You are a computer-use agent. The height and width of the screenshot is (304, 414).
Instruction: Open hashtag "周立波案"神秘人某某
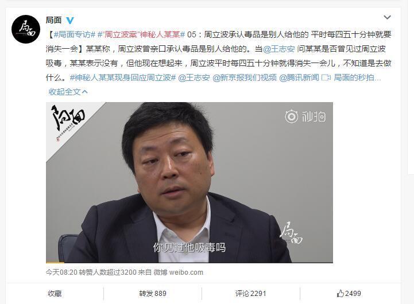[141, 34]
